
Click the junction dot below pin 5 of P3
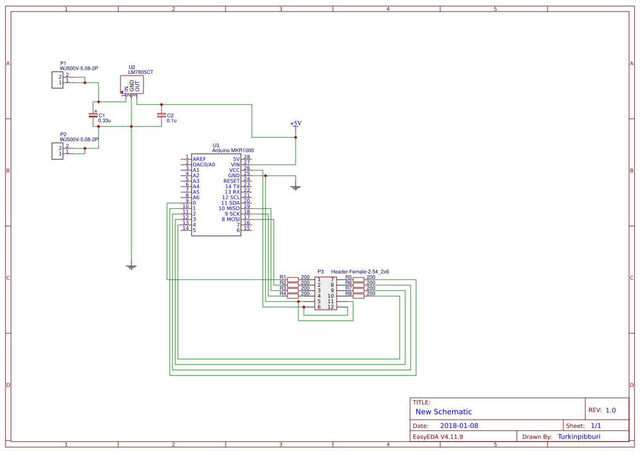coord(304,306)
